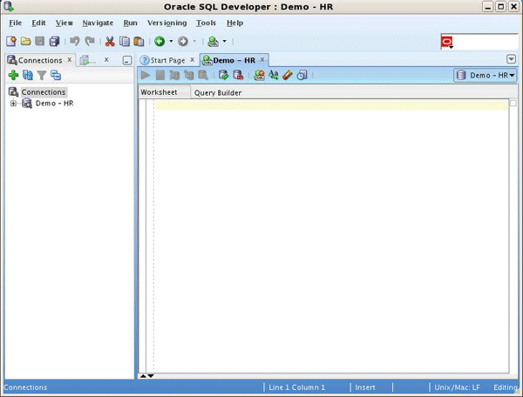Navigate back with green arrow
This screenshot has height=397, width=523.
pyautogui.click(x=160, y=41)
